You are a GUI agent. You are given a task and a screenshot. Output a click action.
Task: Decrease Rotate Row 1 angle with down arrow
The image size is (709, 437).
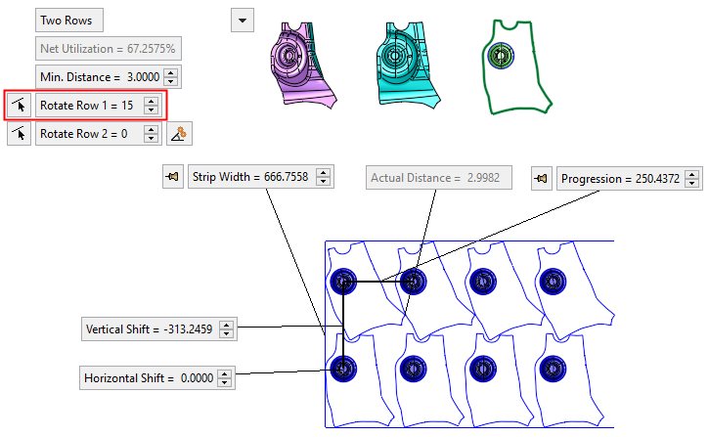click(151, 109)
